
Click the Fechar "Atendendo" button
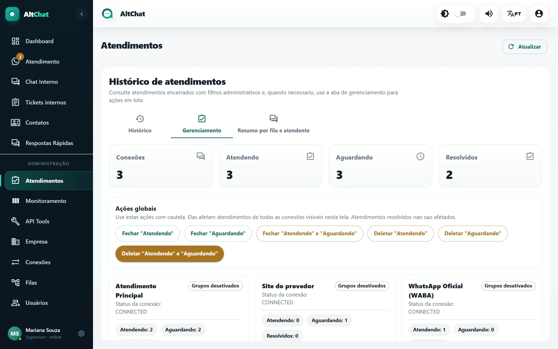tap(148, 233)
